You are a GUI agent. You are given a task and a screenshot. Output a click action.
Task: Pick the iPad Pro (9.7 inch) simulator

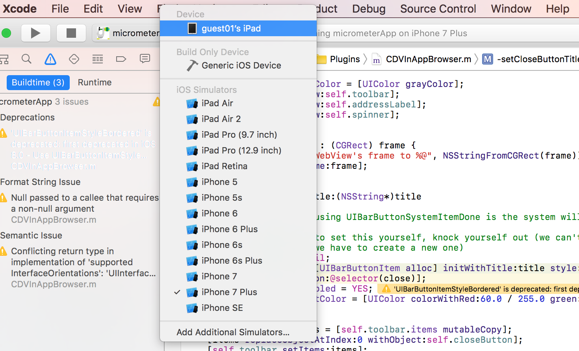[238, 135]
